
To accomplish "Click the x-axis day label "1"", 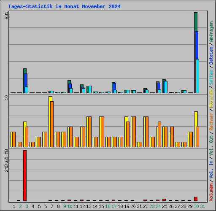I will [14, 206].
